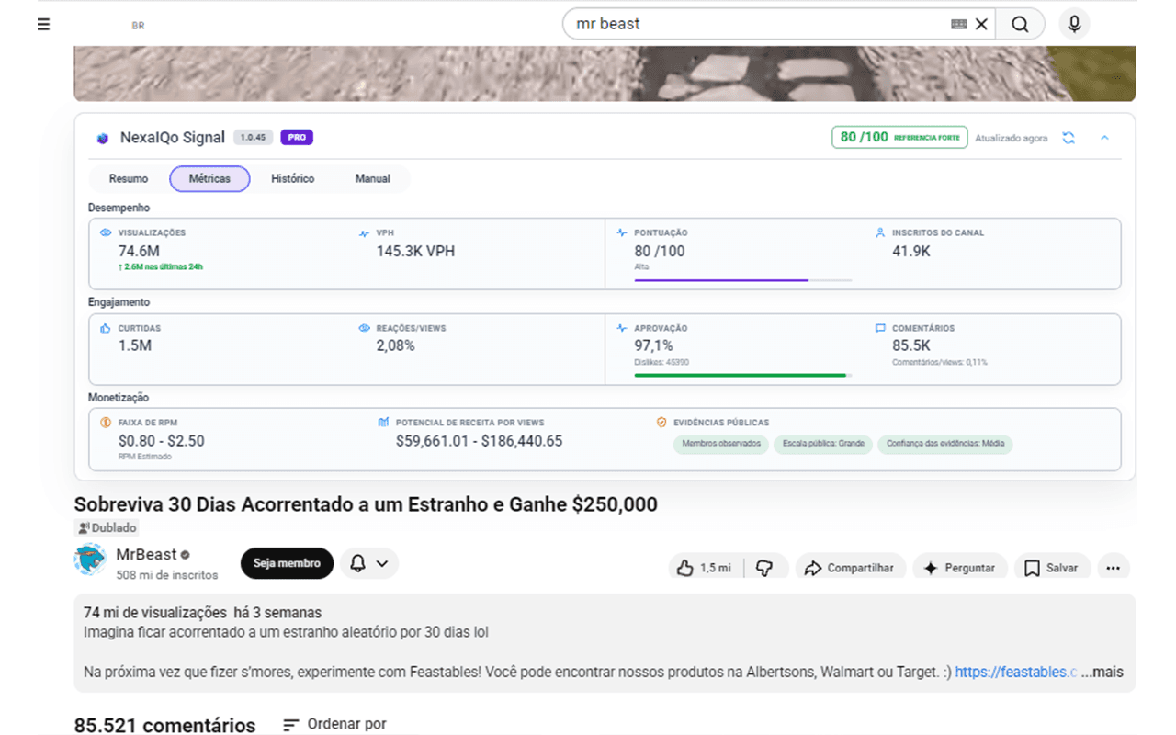Click the Seja membro button
Image resolution: width=1176 pixels, height=735 pixels.
coord(287,563)
